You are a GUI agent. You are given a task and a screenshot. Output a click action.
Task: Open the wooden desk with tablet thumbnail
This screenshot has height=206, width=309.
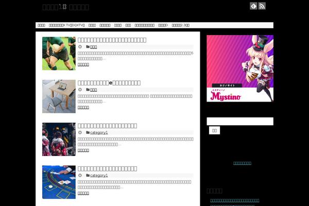tap(59, 96)
